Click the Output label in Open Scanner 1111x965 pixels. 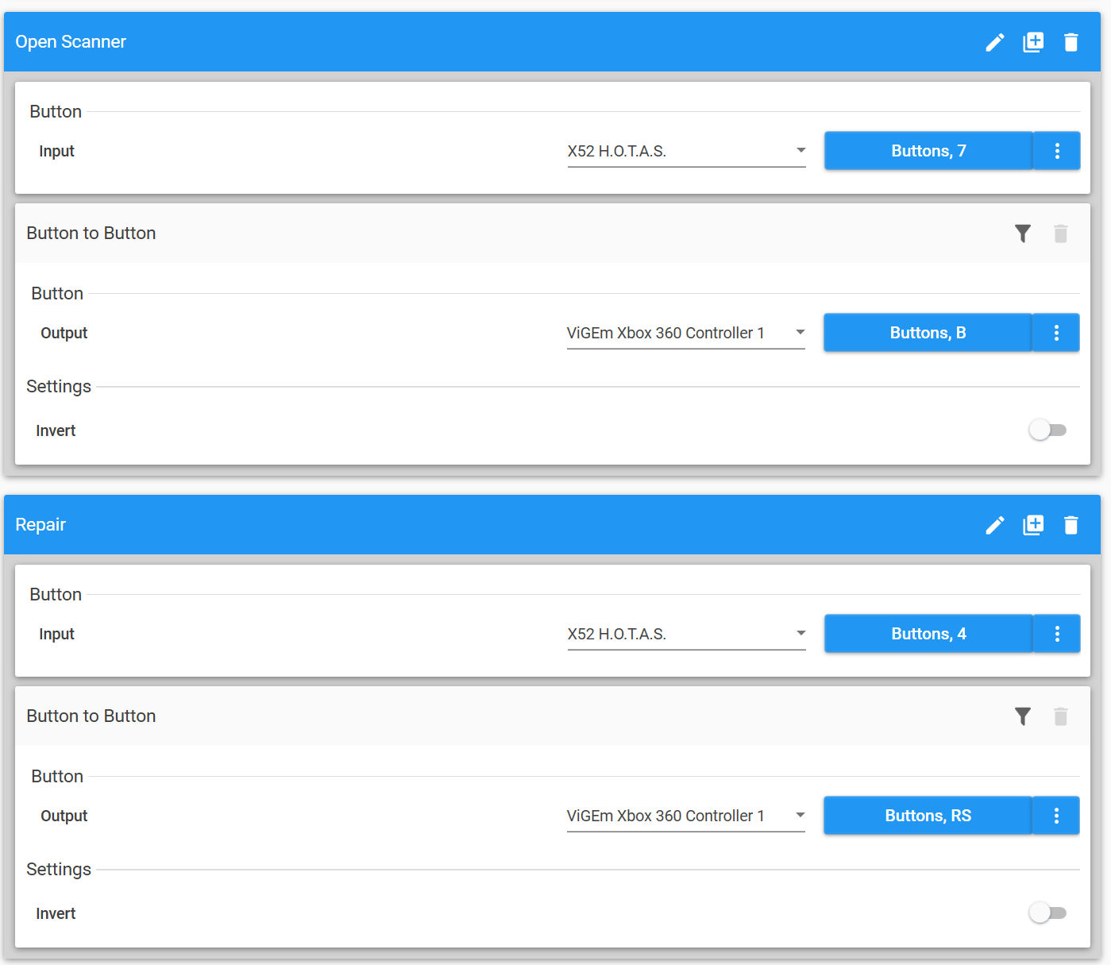coord(64,333)
